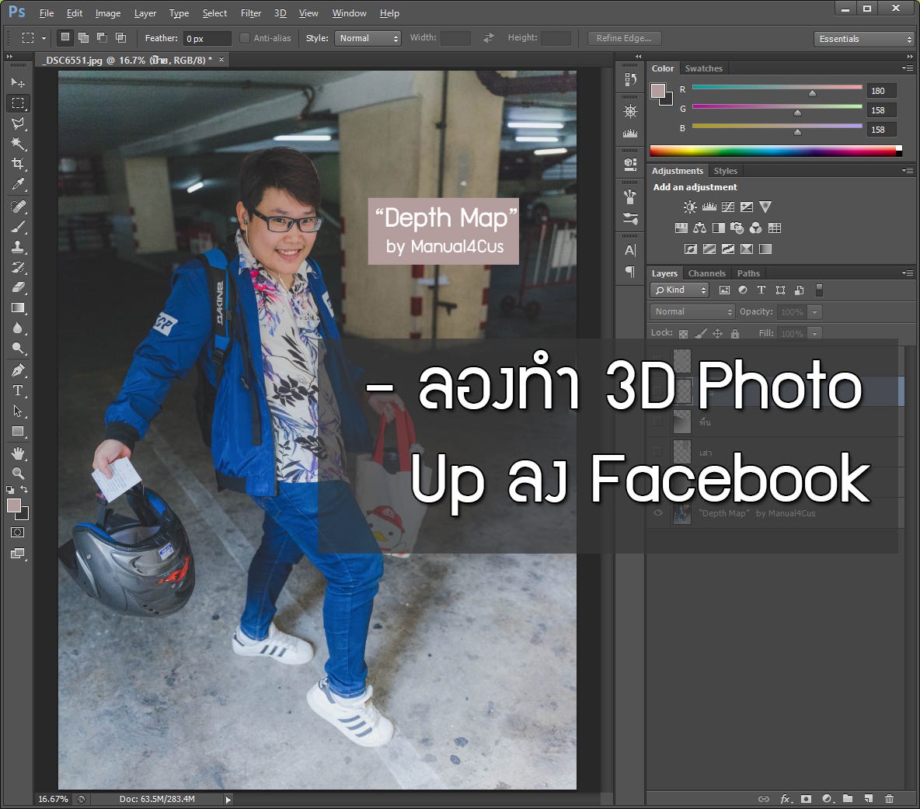Add Vibrance adjustment icon
Screen dimensions: 920x809
tap(765, 207)
